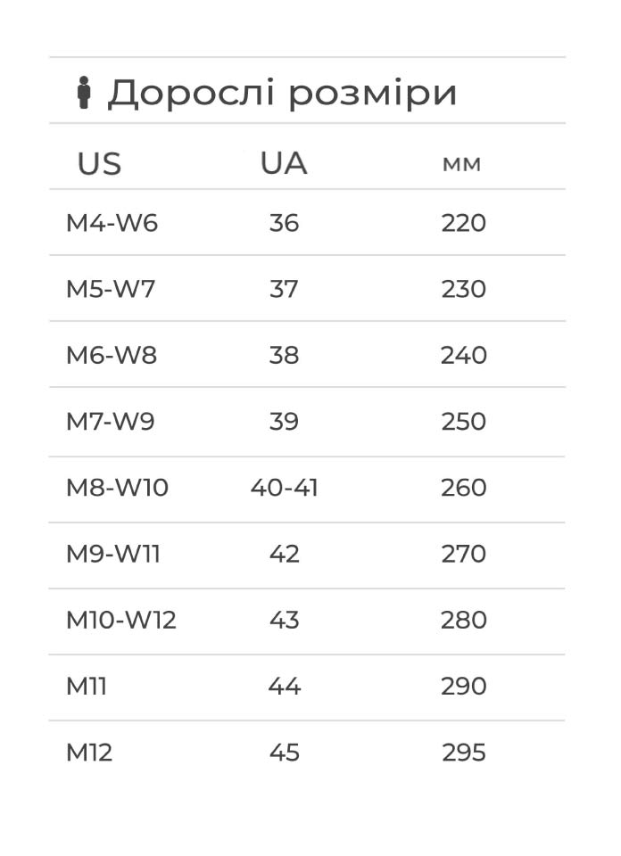Image resolution: width=621 pixels, height=856 pixels.
Task: Select the M5-W7 size row
Action: click(x=111, y=289)
